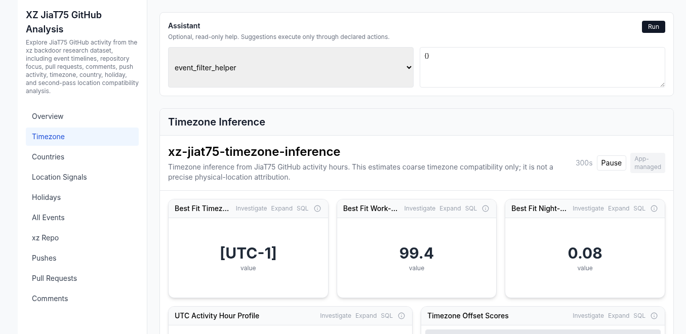Viewport: 686px width, 334px height.
Task: View SQL for Best Fit Work-hours card
Action: [471, 208]
